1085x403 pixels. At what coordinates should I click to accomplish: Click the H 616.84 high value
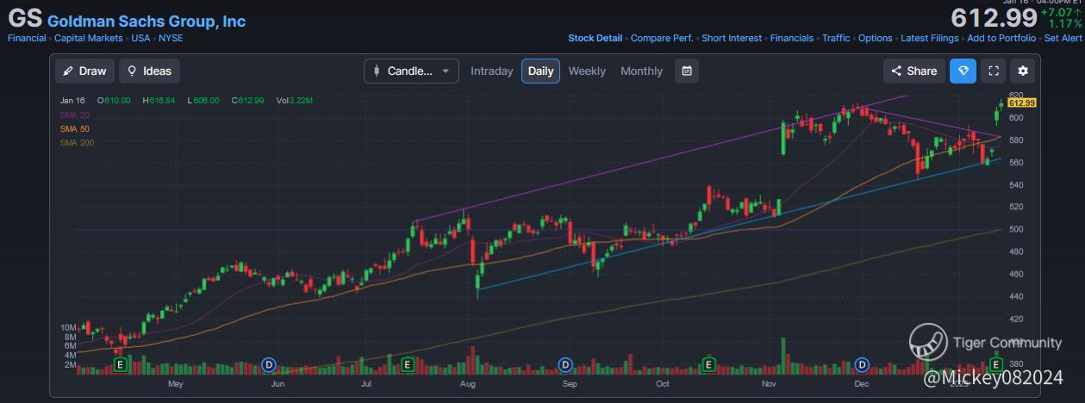point(159,101)
